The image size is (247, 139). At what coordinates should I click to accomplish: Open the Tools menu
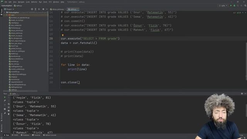tap(45, 2)
